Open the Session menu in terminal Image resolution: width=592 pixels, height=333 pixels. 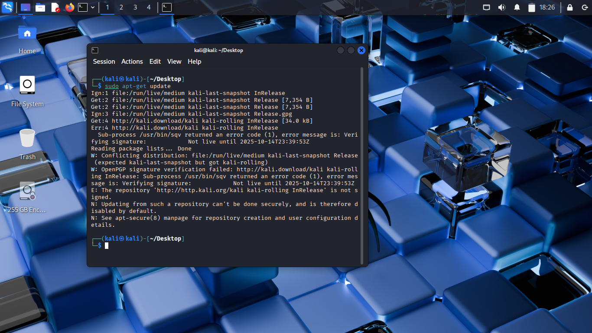pyautogui.click(x=104, y=62)
